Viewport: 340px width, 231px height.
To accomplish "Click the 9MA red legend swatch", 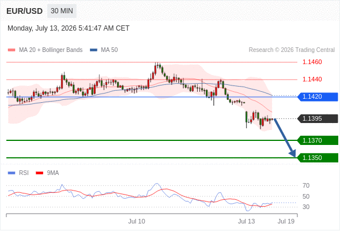I will click(x=39, y=173).
